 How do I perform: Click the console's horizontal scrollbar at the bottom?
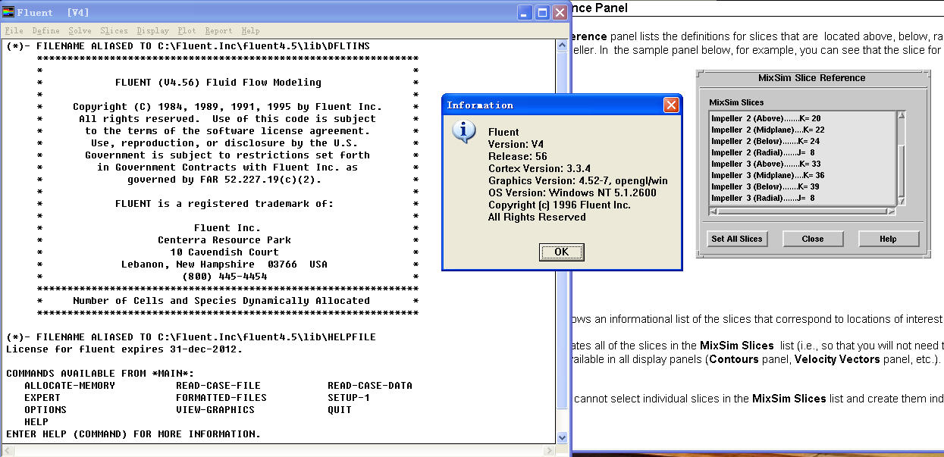(279, 450)
